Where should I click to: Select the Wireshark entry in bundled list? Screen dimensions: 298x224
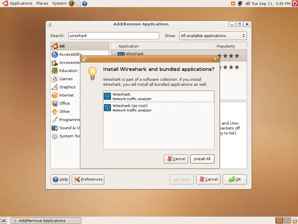(x=159, y=96)
